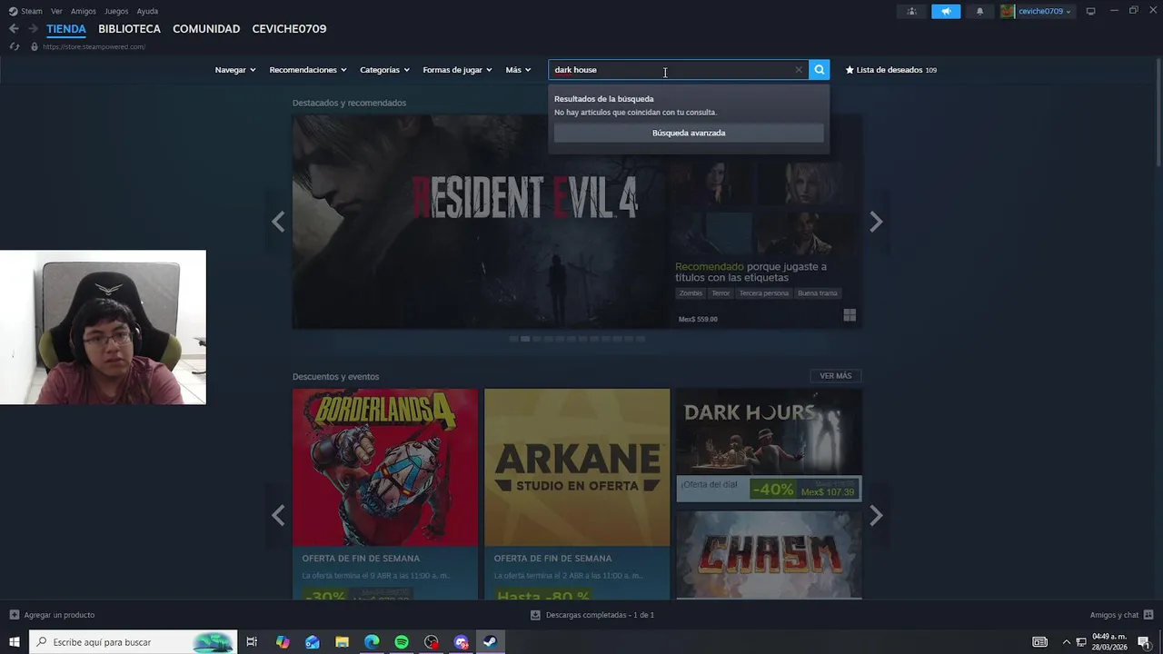The height and width of the screenshot is (654, 1163).
Task: Open the Resident Evil 4 featured banner
Action: 482,222
